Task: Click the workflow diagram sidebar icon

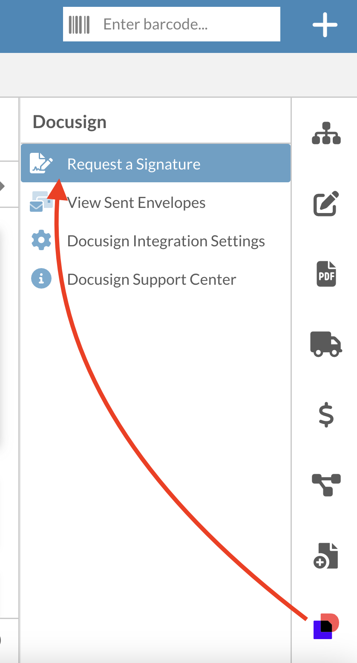Action: pos(326,485)
